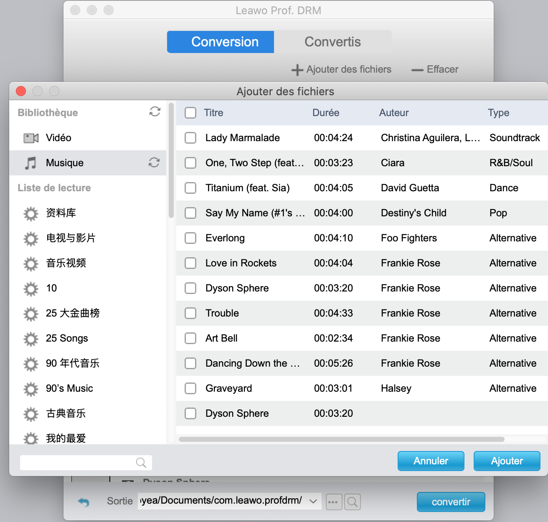Image resolution: width=548 pixels, height=522 pixels.
Task: Open output folder browse ellipsis button
Action: (333, 502)
